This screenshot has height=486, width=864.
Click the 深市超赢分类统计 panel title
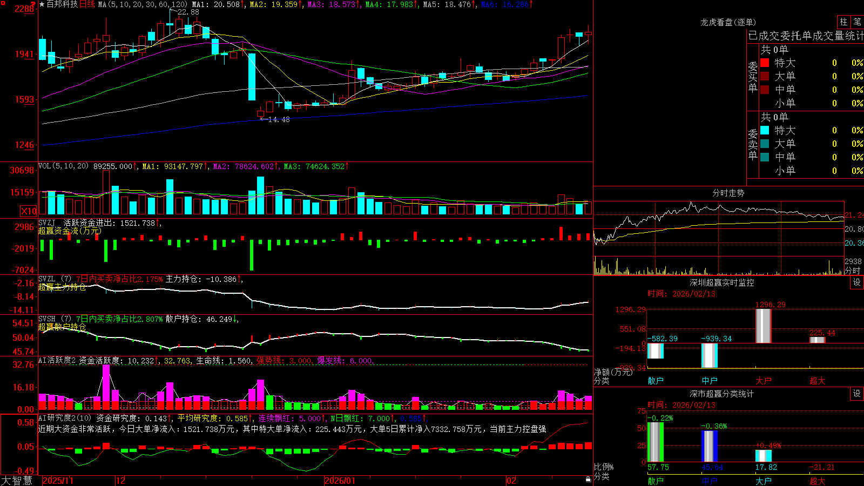coord(722,394)
